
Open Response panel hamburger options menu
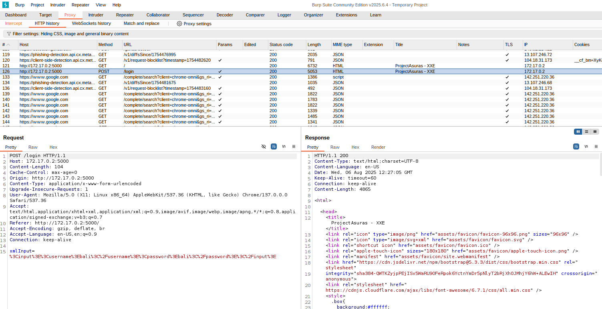[596, 147]
